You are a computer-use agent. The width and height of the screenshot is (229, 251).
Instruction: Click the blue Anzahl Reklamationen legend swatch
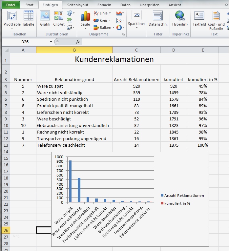162,195
